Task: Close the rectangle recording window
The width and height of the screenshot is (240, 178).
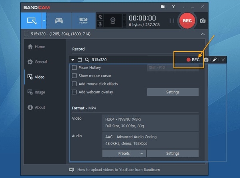Action: click(223, 60)
